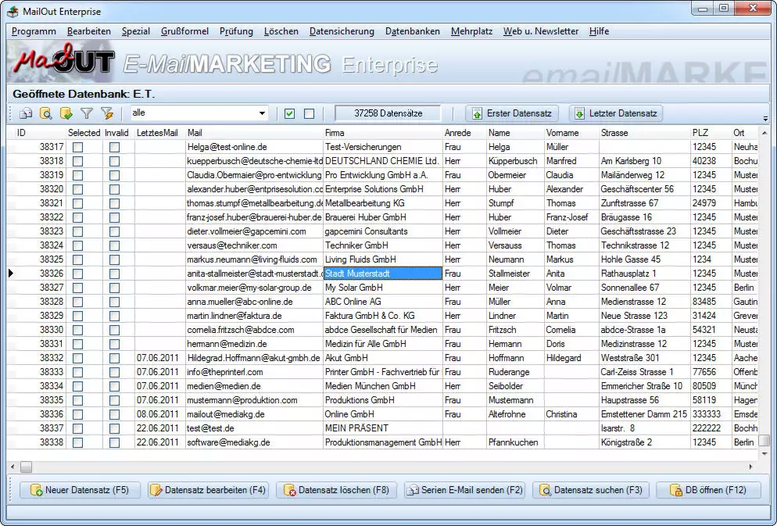
Task: Sort by the Firma column header
Action: pyautogui.click(x=381, y=133)
